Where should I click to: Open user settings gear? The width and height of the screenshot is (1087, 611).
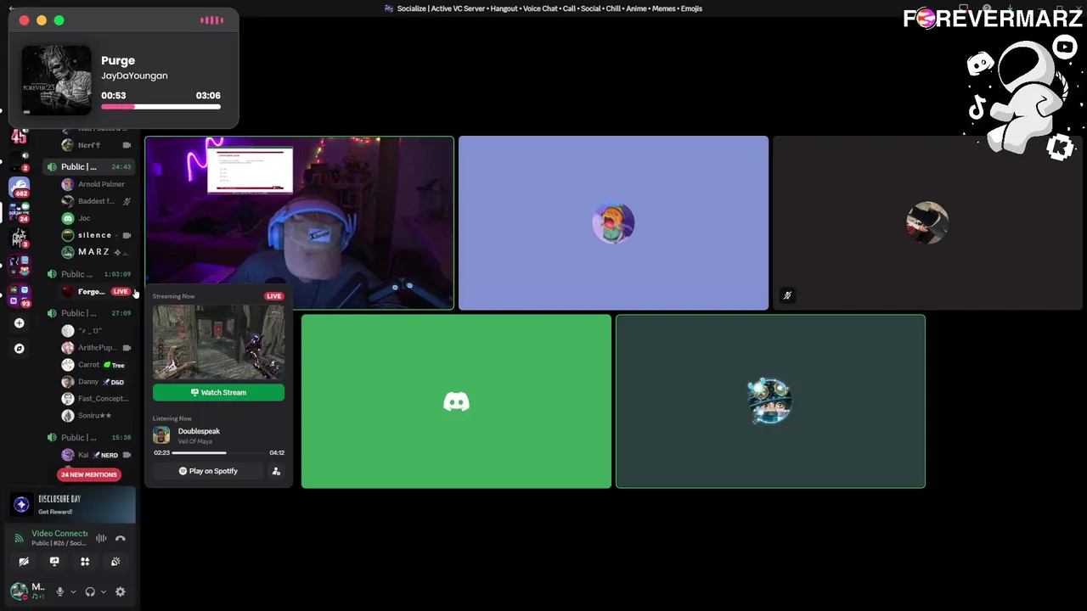pyautogui.click(x=121, y=591)
